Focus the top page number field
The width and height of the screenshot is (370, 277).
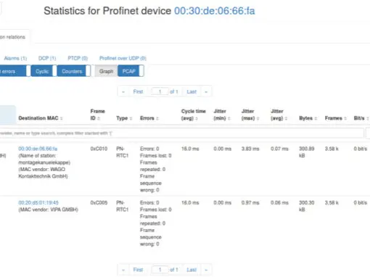160,91
